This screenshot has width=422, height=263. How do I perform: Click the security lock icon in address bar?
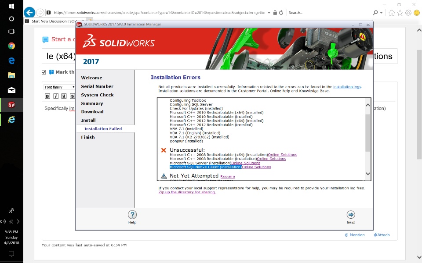(275, 13)
